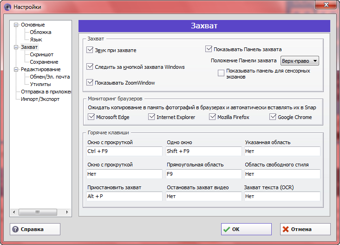Collapse the Основные tree node
Image resolution: width=340 pixels, height=245 pixels.
pyautogui.click(x=16, y=25)
